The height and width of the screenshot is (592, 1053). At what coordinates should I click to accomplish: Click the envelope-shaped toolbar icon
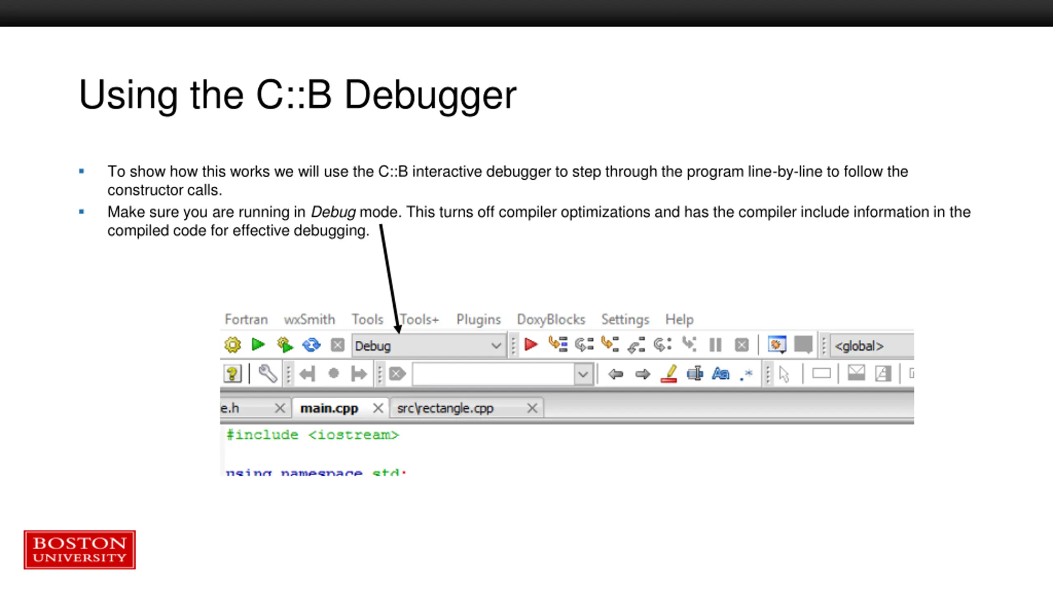coord(856,373)
